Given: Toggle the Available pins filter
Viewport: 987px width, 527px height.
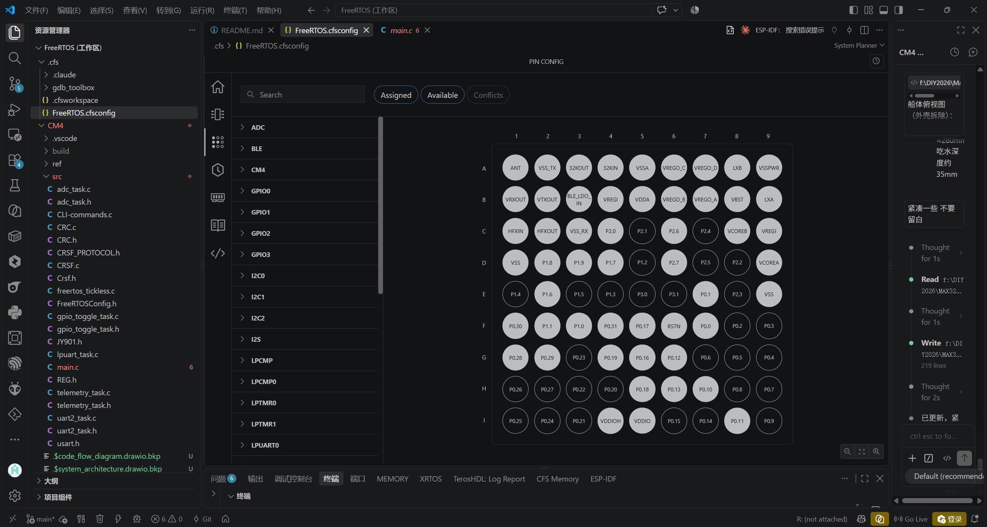Looking at the screenshot, I should (x=443, y=95).
